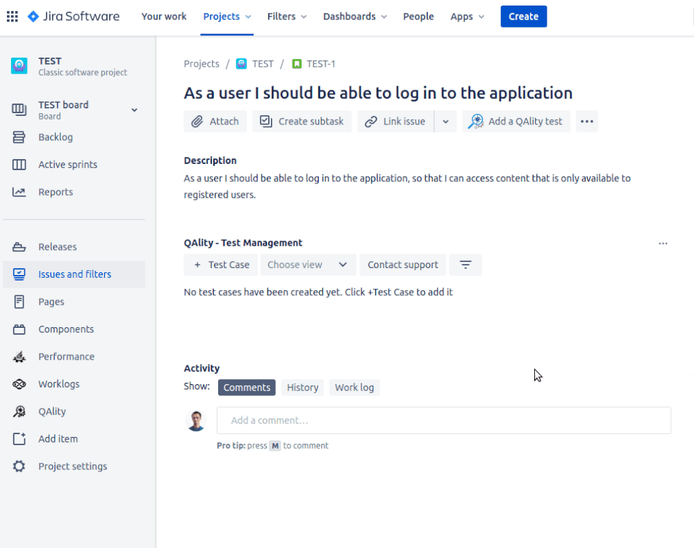Viewport: 694px width, 548px height.
Task: Click Contact support in the QAlity panel
Action: [x=402, y=265]
